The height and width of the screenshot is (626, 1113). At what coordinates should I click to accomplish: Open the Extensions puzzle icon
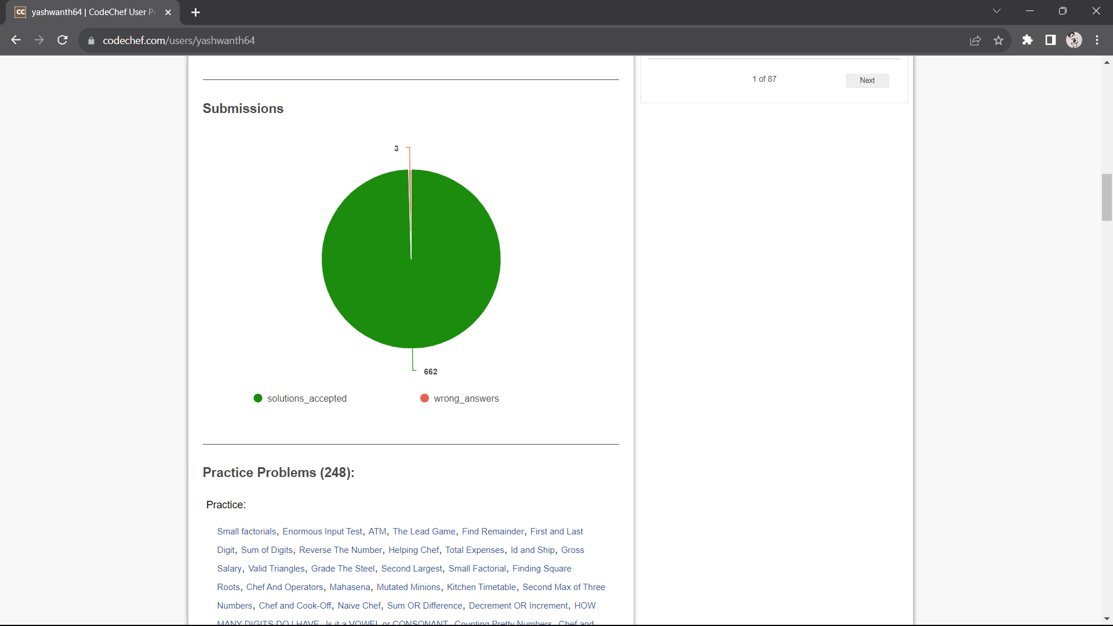click(x=1027, y=40)
